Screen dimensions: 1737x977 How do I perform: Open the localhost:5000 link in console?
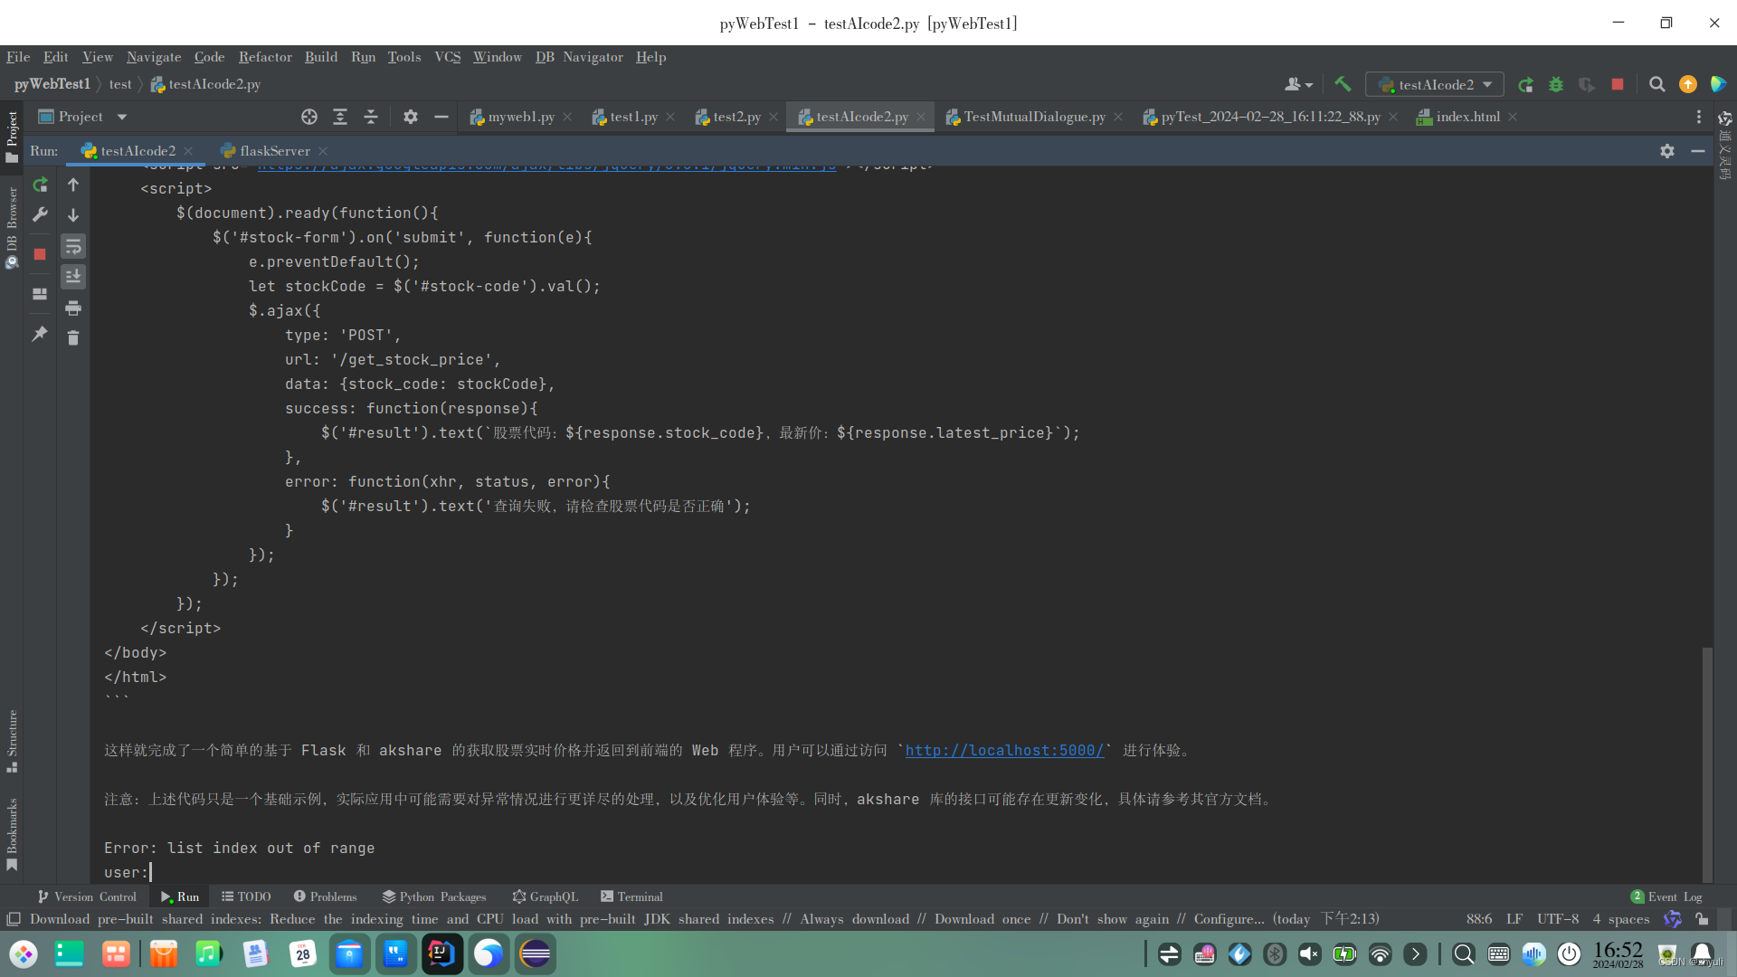[1004, 751]
